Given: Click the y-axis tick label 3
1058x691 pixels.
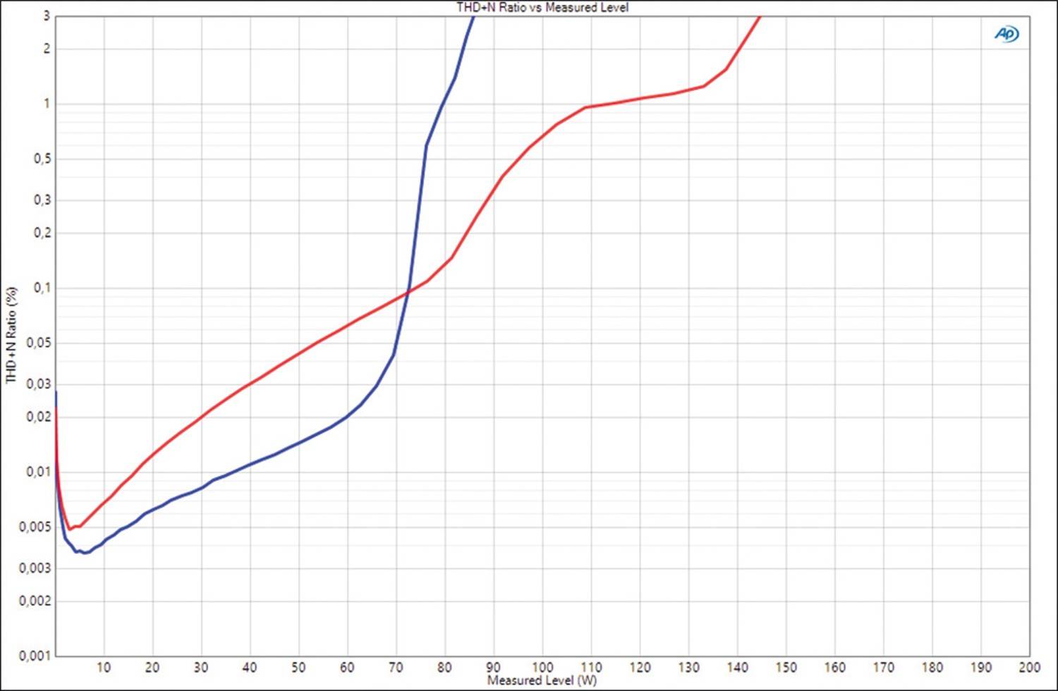Looking at the screenshot, I should 47,16.
